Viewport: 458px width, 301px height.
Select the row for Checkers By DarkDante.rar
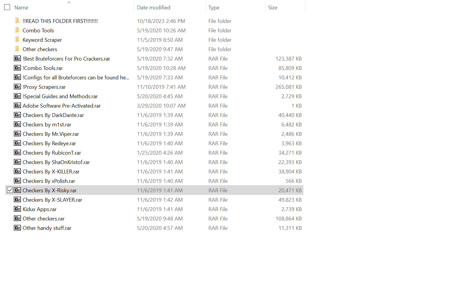pyautogui.click(x=53, y=115)
